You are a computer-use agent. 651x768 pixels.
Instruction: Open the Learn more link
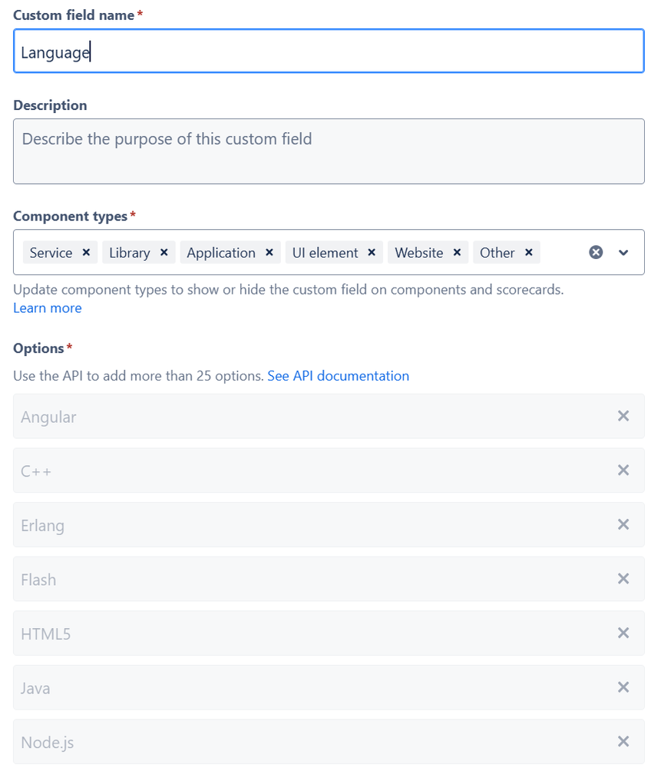pyautogui.click(x=47, y=308)
